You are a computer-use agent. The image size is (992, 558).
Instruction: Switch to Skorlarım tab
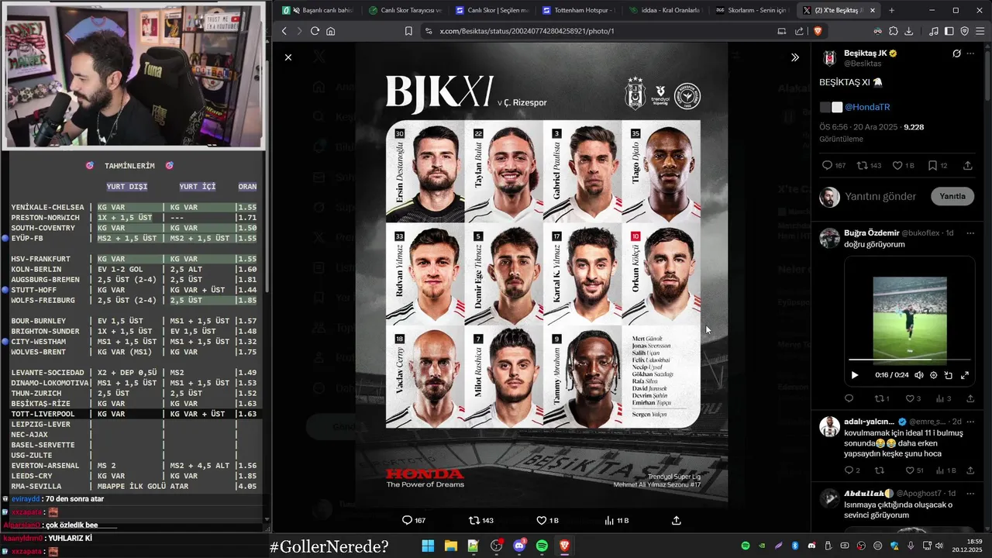pos(751,10)
